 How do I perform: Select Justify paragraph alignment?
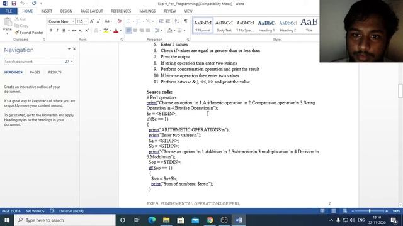pyautogui.click(x=148, y=31)
